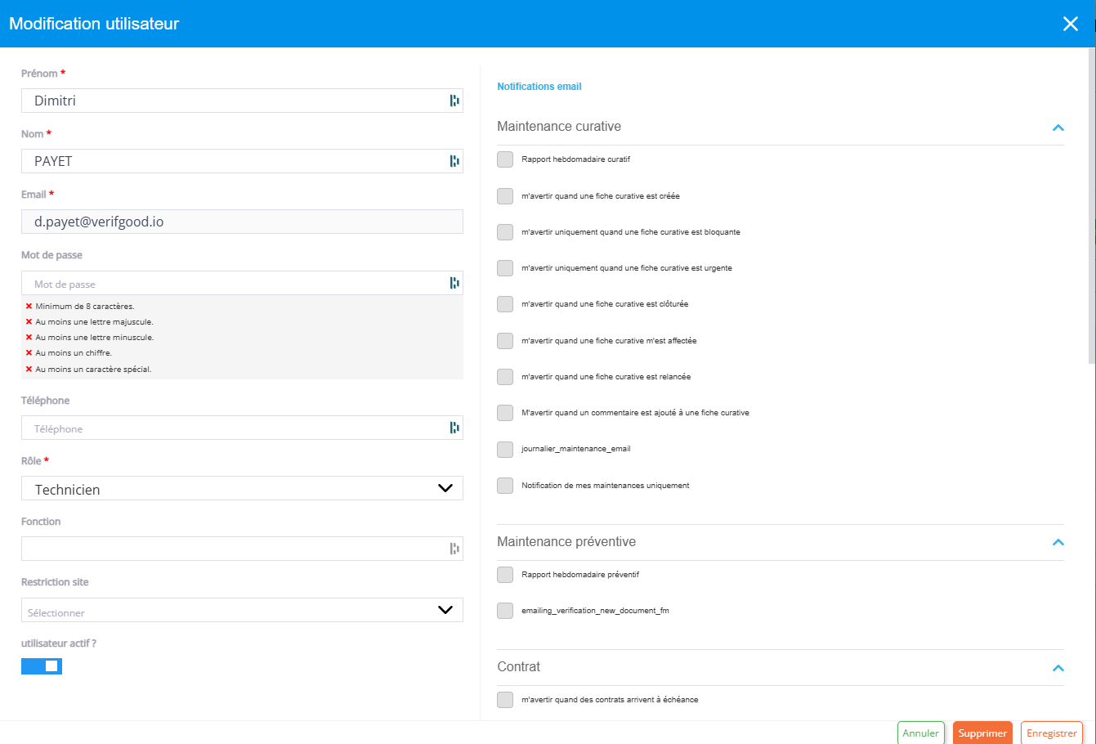Screen dimensions: 1096x744
Task: Open the Restriction site dropdown
Action: coord(242,610)
